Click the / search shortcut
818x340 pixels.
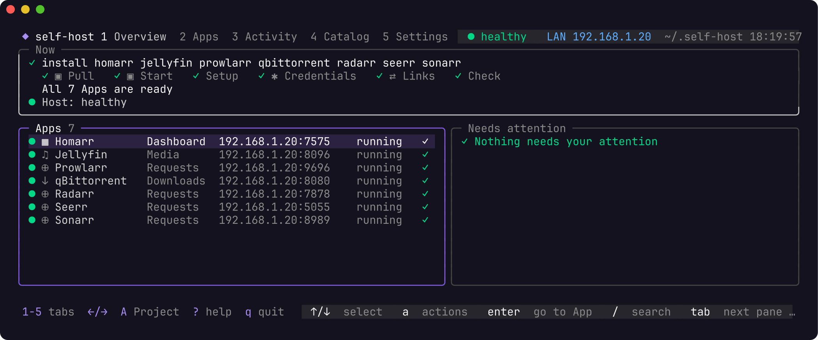coord(641,312)
